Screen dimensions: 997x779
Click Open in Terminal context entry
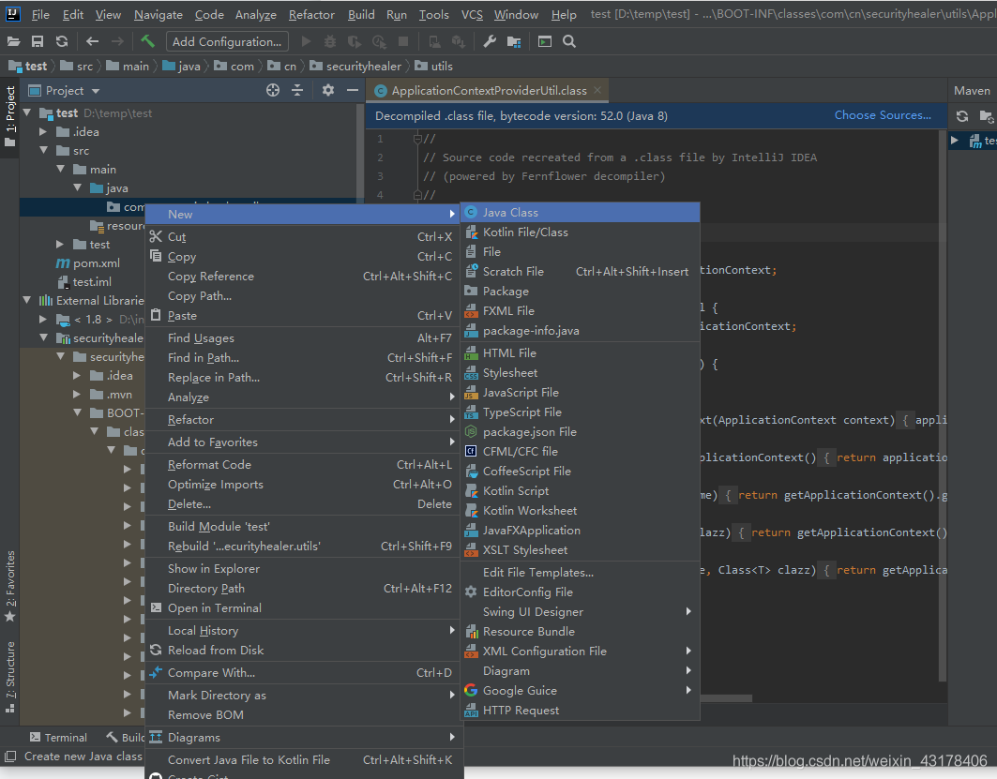302,608
